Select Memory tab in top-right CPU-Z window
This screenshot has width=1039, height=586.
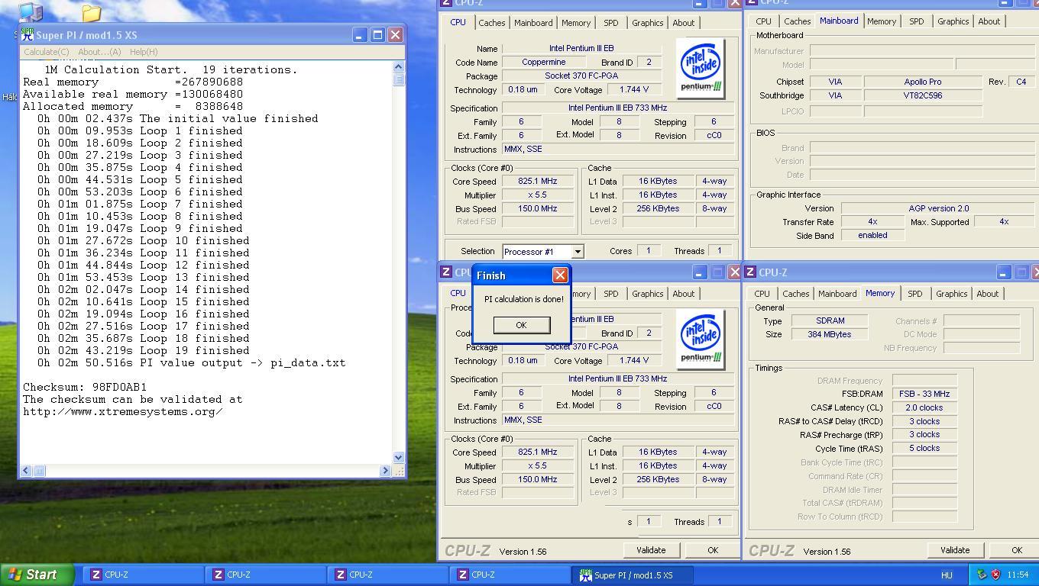tap(882, 21)
